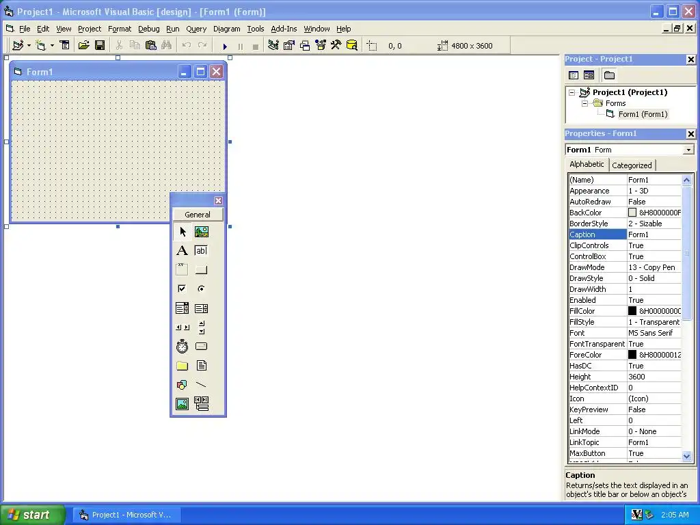The width and height of the screenshot is (700, 525).
Task: Open the Object Browser toolbar icon
Action: tap(321, 45)
